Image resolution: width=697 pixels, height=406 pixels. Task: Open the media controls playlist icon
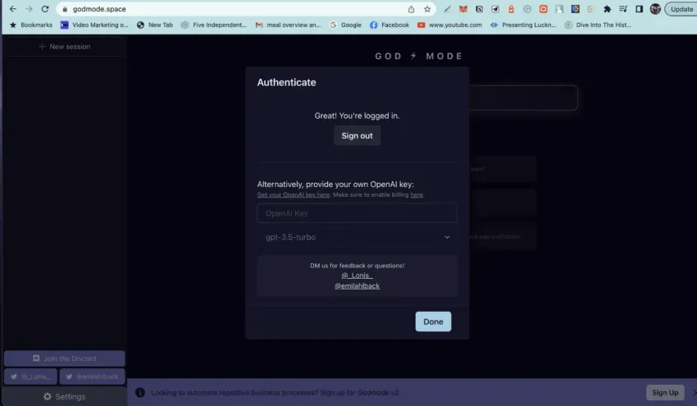click(x=623, y=9)
